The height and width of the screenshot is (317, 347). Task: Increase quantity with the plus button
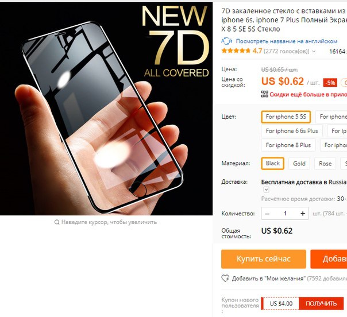pyautogui.click(x=303, y=214)
